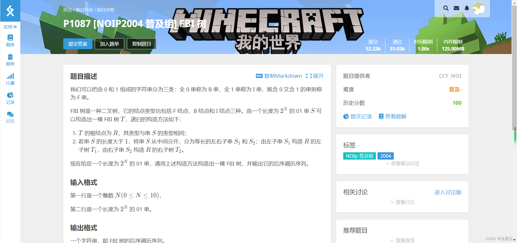Open the 进入讨论版 link
The image size is (517, 243).
point(448,192)
